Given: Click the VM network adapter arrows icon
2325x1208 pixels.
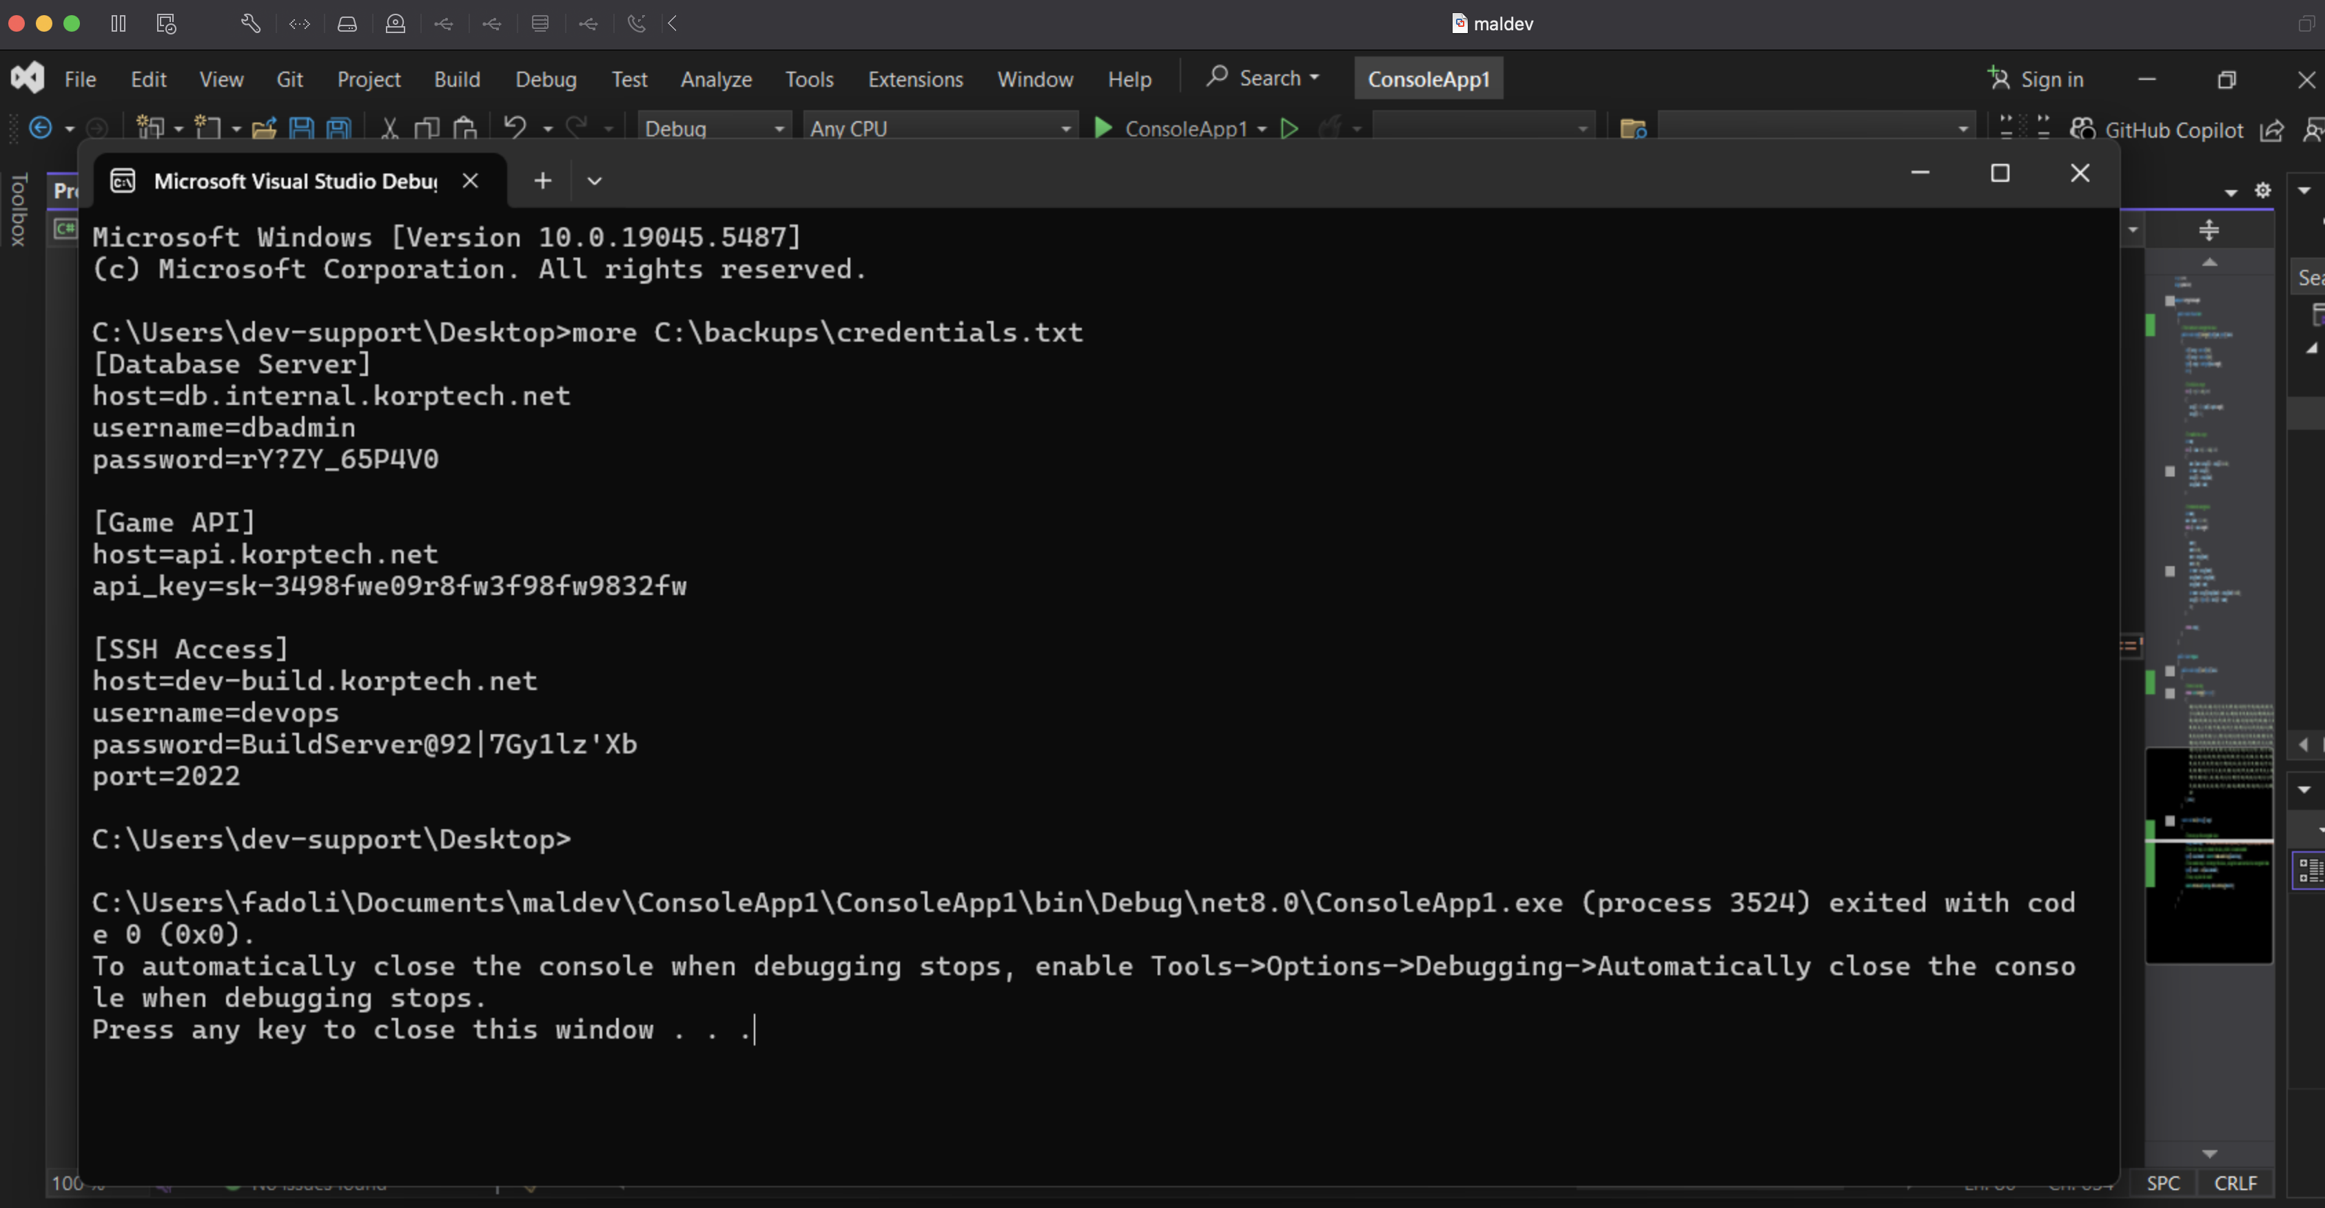Looking at the screenshot, I should [x=300, y=23].
